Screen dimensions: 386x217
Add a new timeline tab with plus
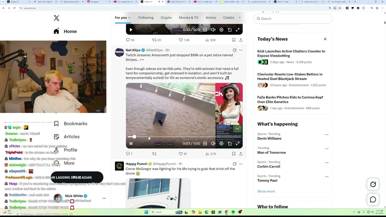pyautogui.click(x=240, y=17)
